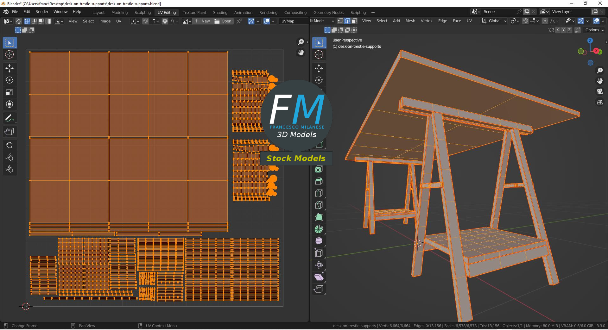Pin the image in UV editor

[239, 21]
